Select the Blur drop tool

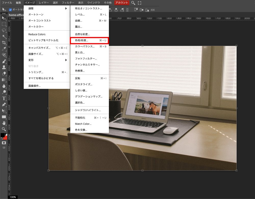point(4,86)
